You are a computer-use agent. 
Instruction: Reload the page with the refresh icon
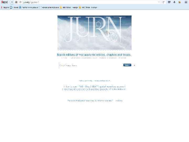click(x=163, y=2)
